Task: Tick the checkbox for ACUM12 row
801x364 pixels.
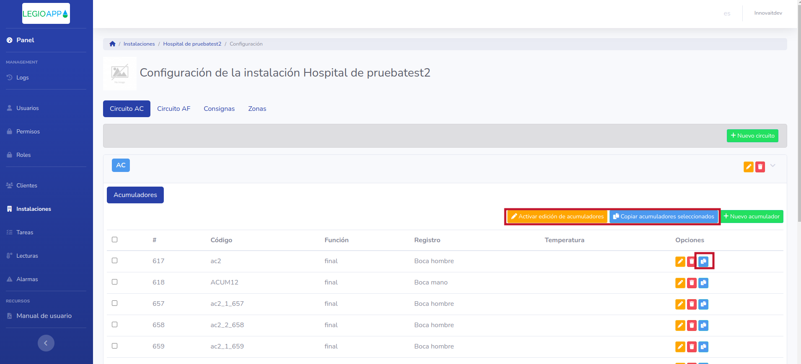Action: (114, 282)
